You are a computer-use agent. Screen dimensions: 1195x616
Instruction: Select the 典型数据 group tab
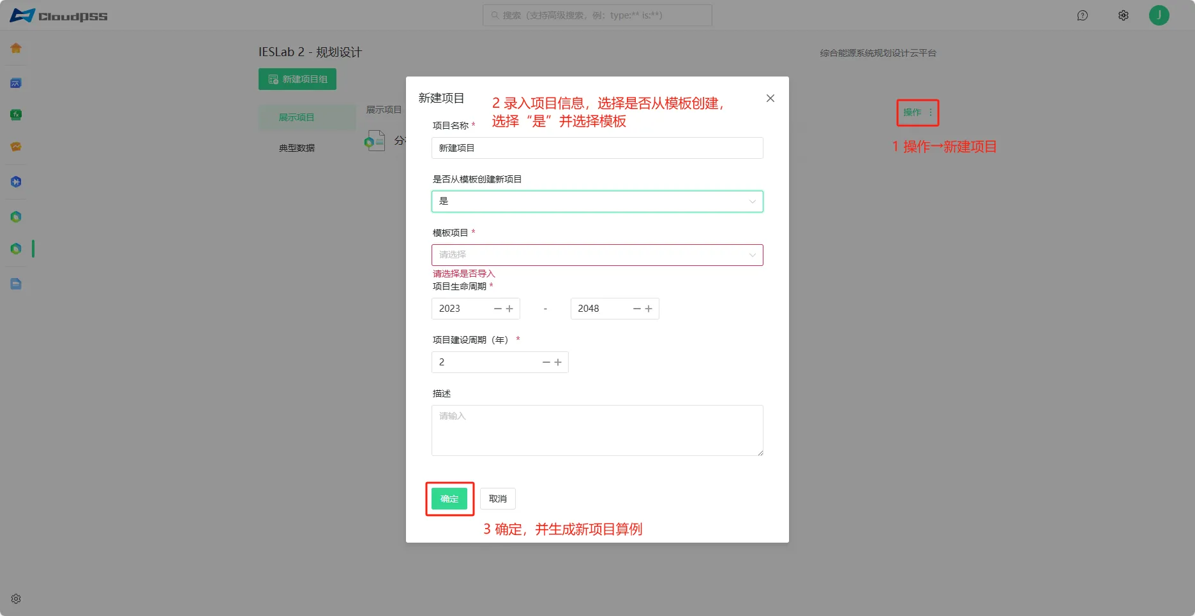click(x=307, y=148)
